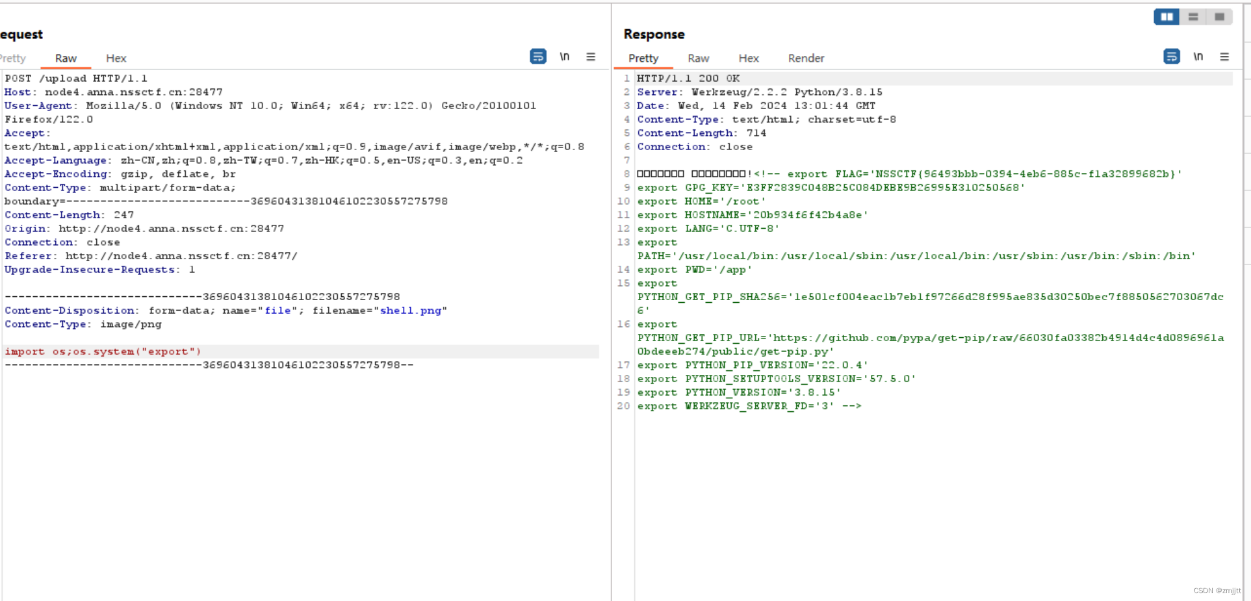Viewport: 1251px width, 601px height.
Task: Click the Upgrade-Insecure-Requests header line
Action: click(99, 270)
